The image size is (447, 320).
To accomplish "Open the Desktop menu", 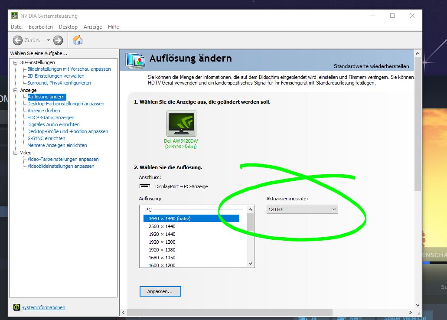I will [x=68, y=27].
